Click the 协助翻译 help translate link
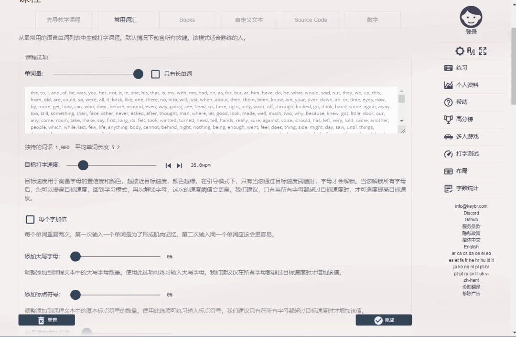The width and height of the screenshot is (516, 337). (471, 287)
